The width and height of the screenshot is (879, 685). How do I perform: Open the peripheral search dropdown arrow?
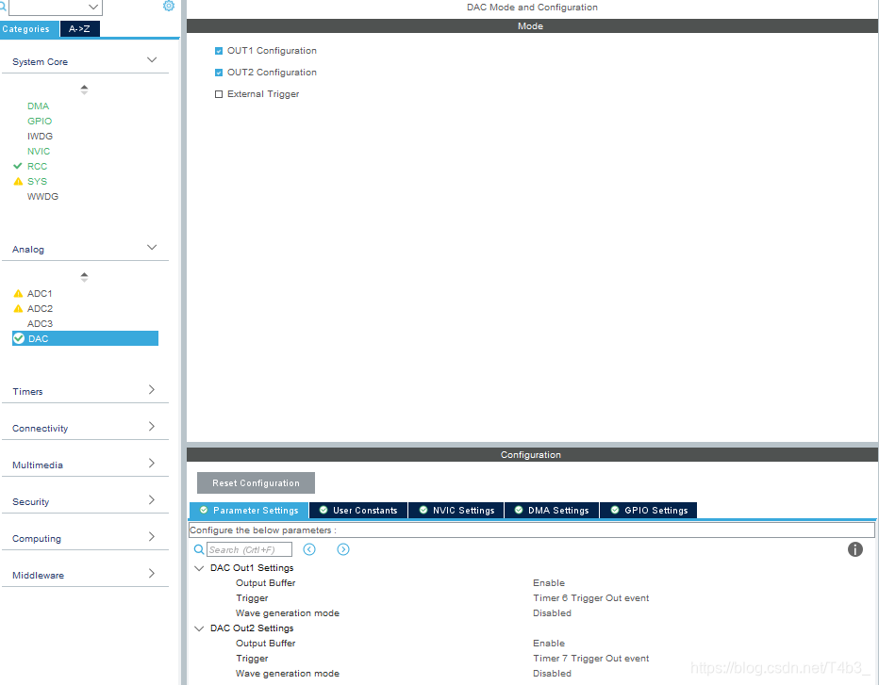pos(93,7)
